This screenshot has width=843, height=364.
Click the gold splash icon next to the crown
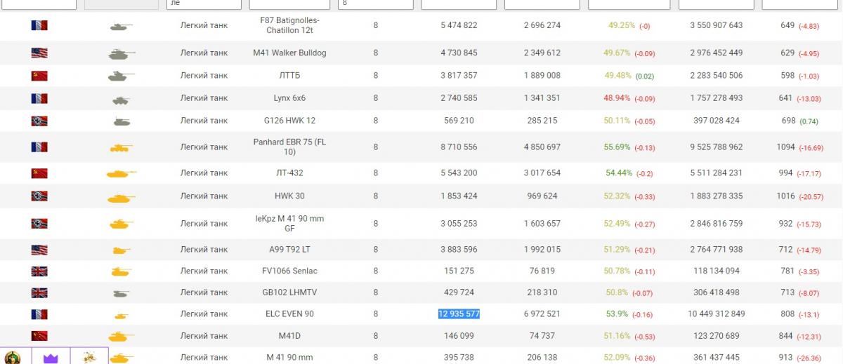coord(89,358)
